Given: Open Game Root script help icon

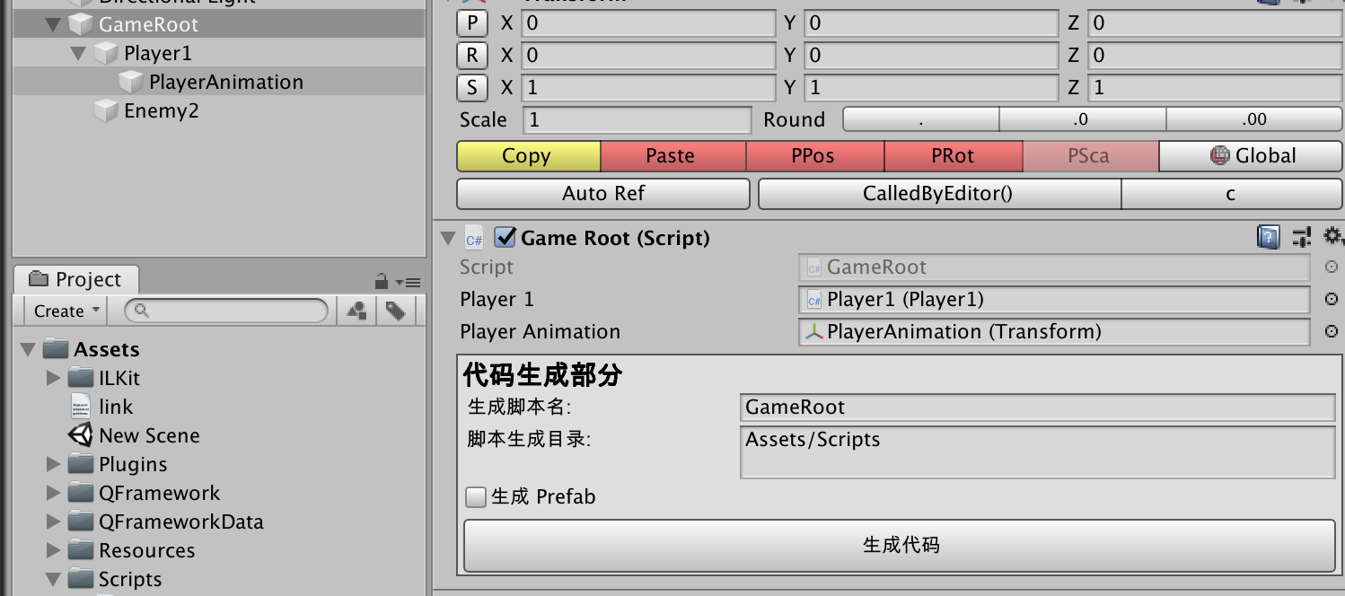Looking at the screenshot, I should (1268, 237).
